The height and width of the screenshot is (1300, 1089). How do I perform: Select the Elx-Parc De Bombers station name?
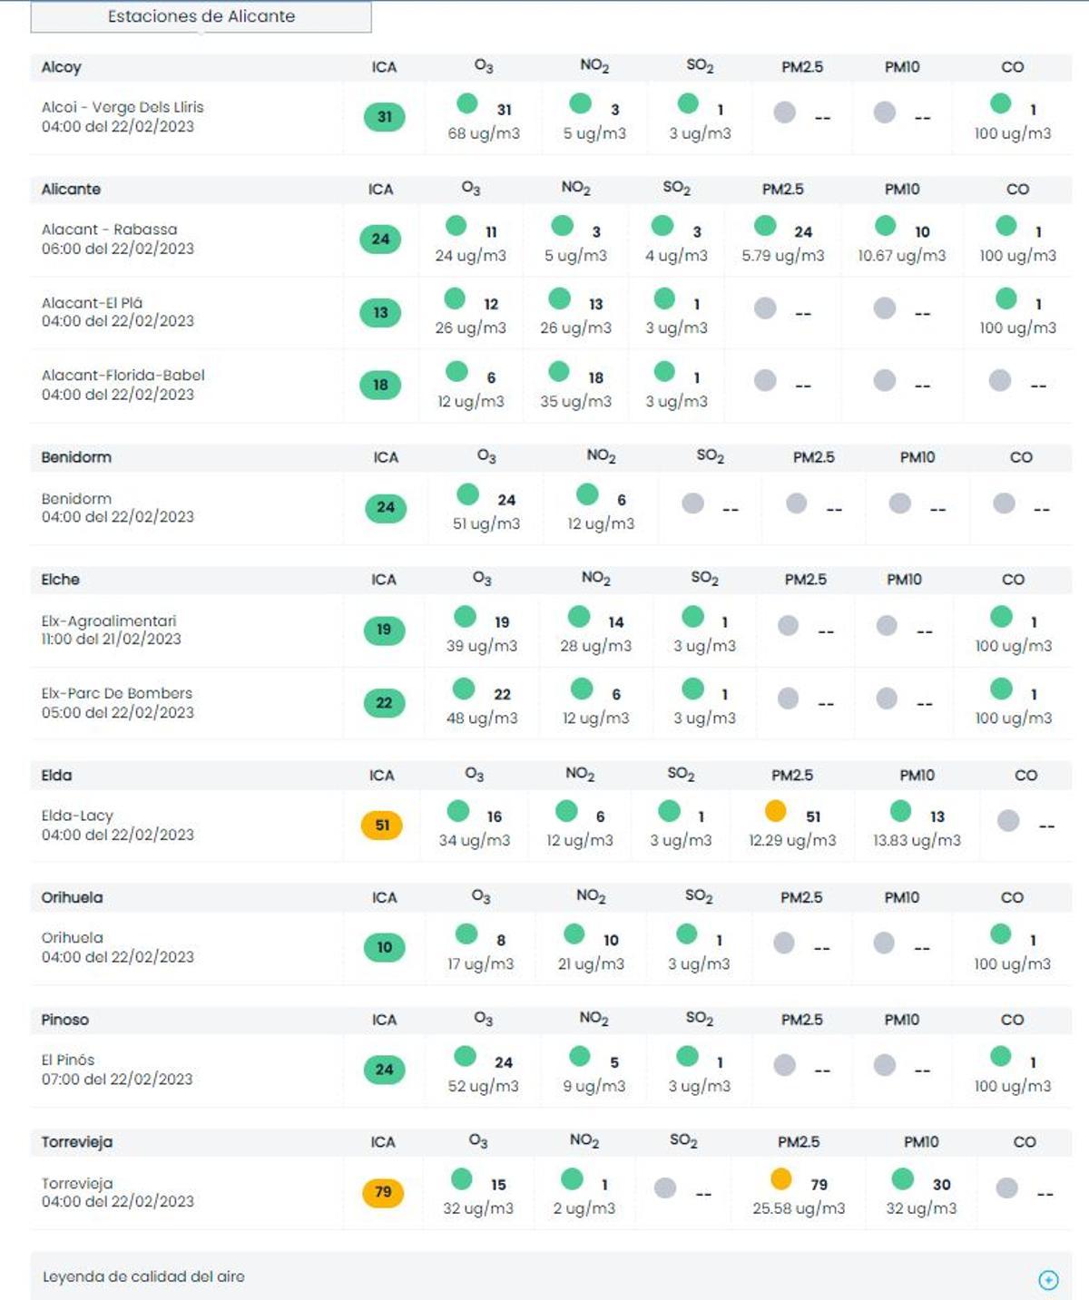tap(117, 693)
